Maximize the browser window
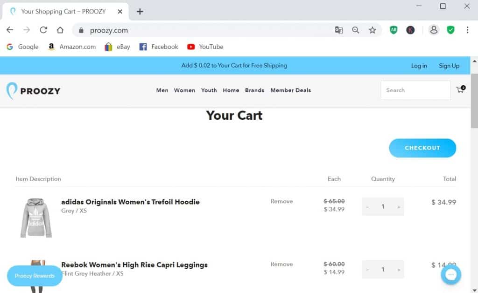 click(443, 6)
